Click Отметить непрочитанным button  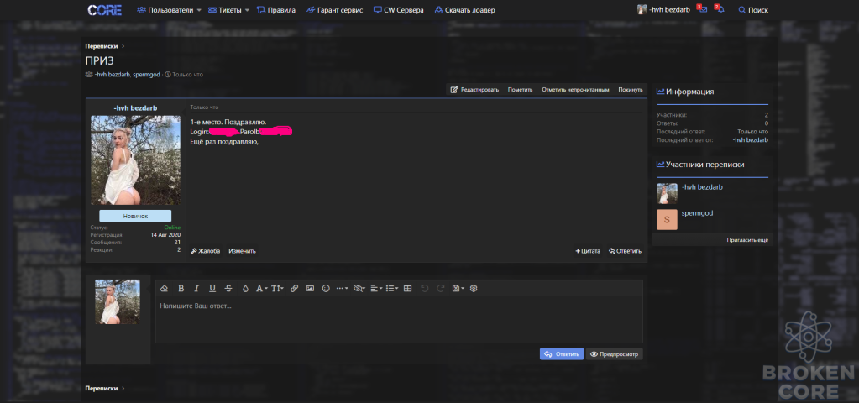(x=575, y=90)
